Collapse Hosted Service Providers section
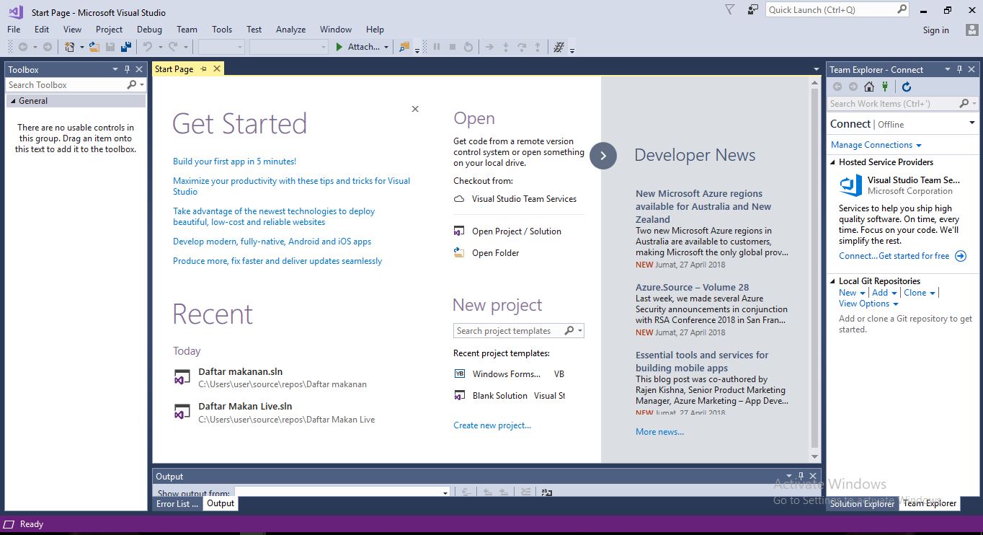 [833, 162]
